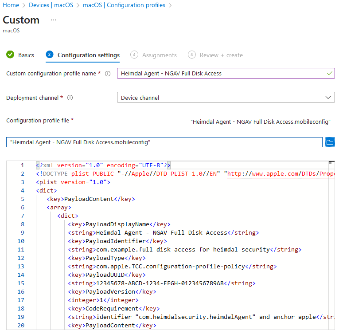This screenshot has width=339, height=334.
Task: Open the Home breadcrumb link
Action: (x=11, y=5)
